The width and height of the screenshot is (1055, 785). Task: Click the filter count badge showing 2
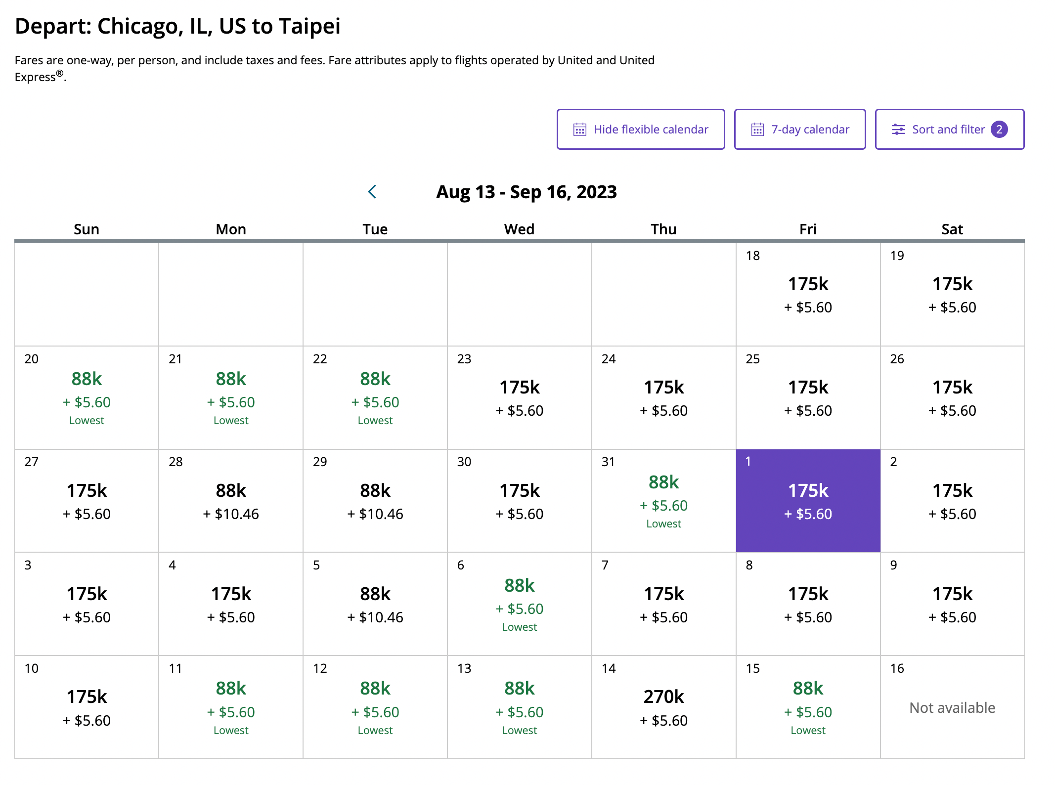(x=999, y=130)
